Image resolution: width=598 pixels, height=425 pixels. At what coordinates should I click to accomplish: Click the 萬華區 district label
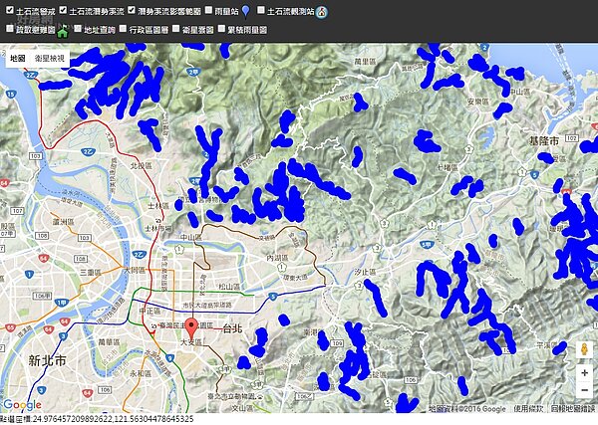click(x=109, y=342)
